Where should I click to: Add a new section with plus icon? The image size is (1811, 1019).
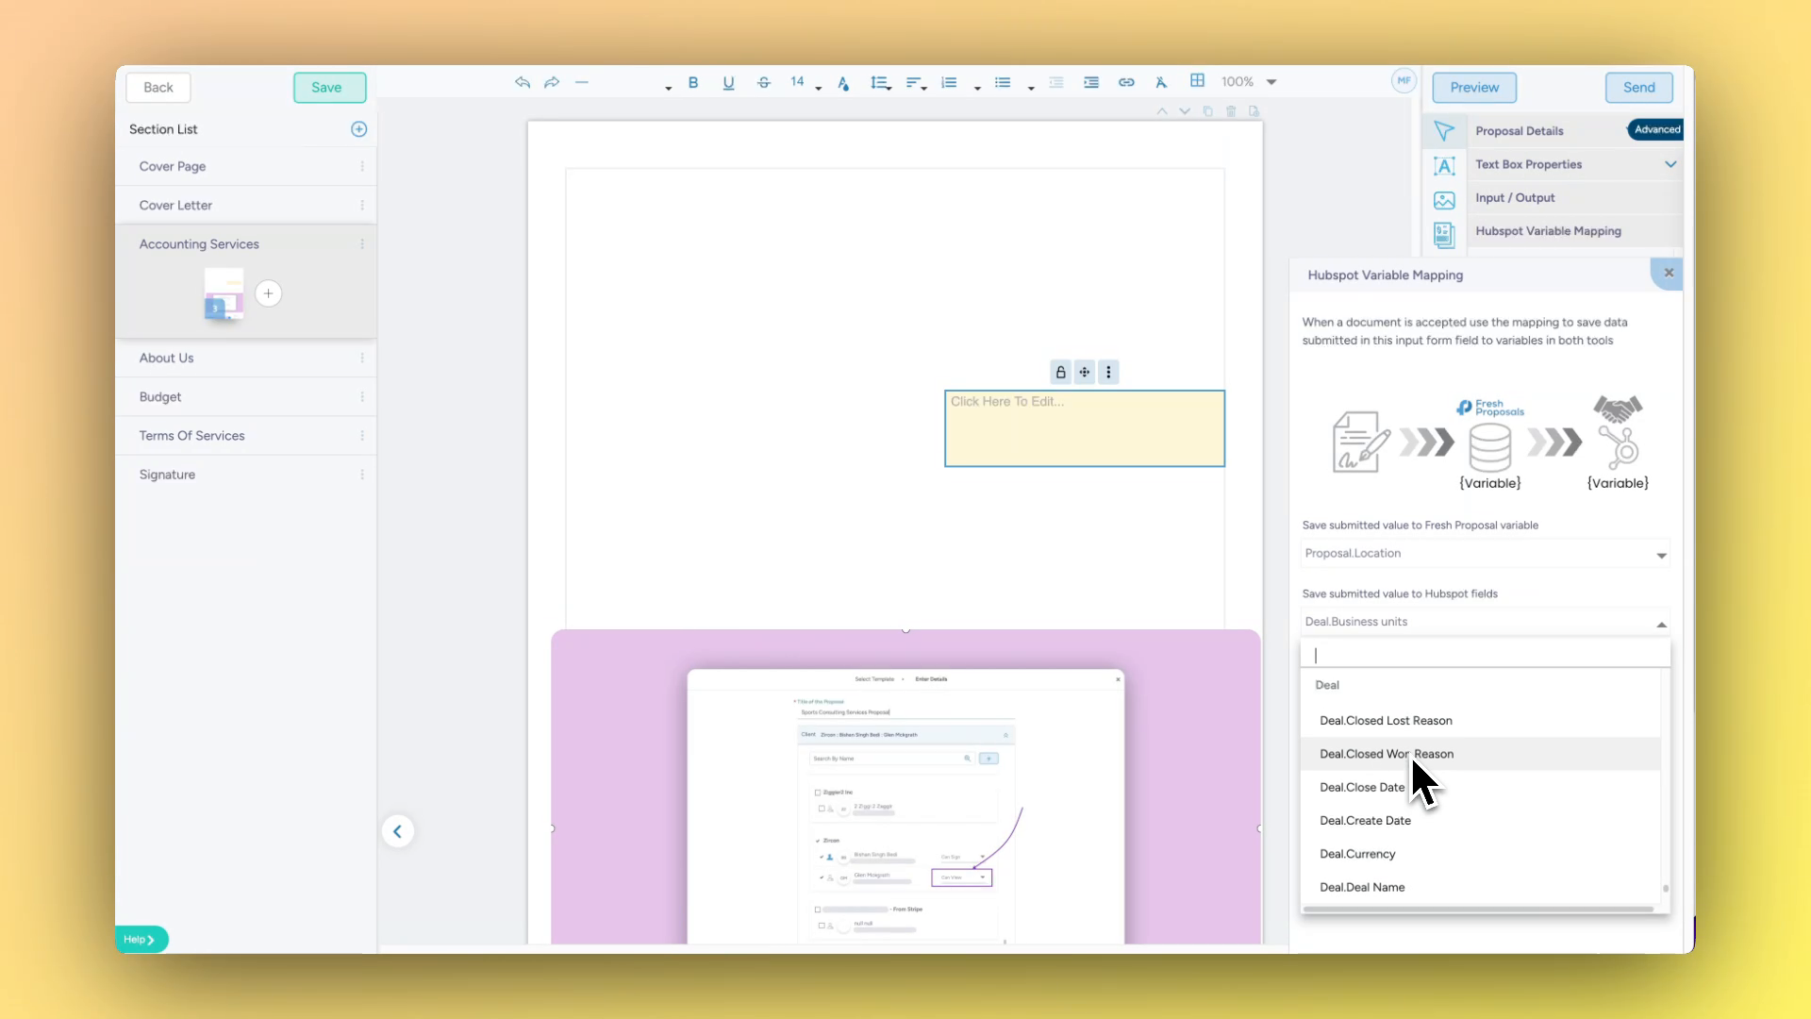point(358,129)
